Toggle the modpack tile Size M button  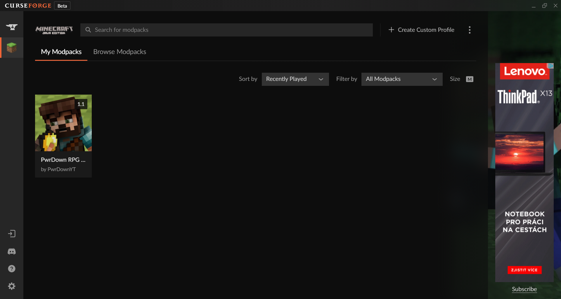pos(470,79)
